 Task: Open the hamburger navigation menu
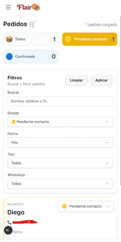pos(8,7)
